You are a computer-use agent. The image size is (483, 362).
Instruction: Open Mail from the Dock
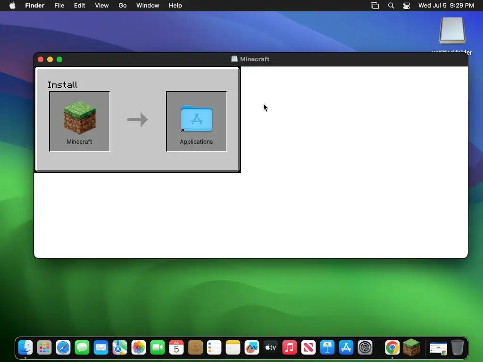click(101, 347)
